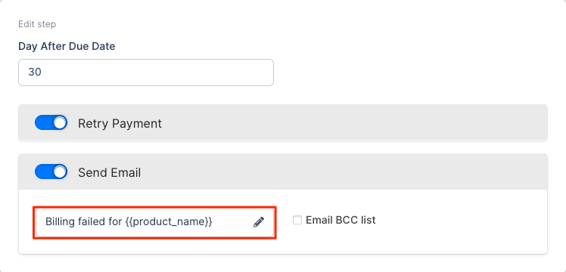Click the Day After Due Date label
Viewport: 566px width, 272px height.
click(x=67, y=47)
